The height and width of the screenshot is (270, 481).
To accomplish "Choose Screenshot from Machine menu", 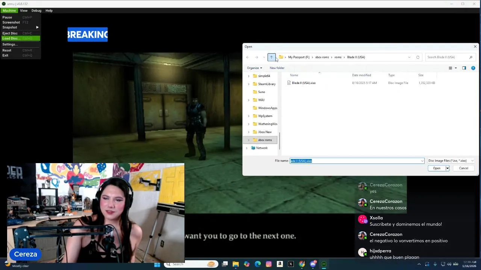I will pos(20,22).
